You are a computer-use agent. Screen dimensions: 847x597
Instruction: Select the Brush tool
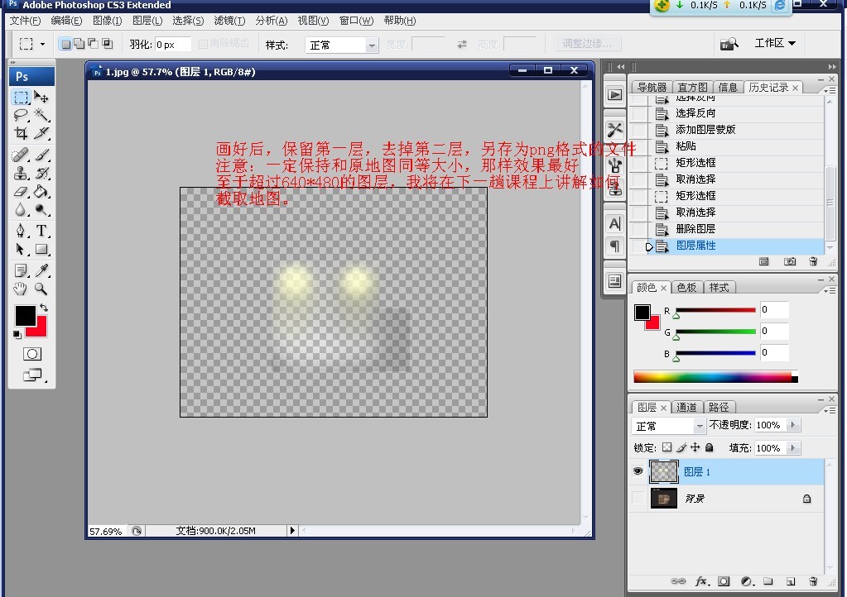coord(41,155)
